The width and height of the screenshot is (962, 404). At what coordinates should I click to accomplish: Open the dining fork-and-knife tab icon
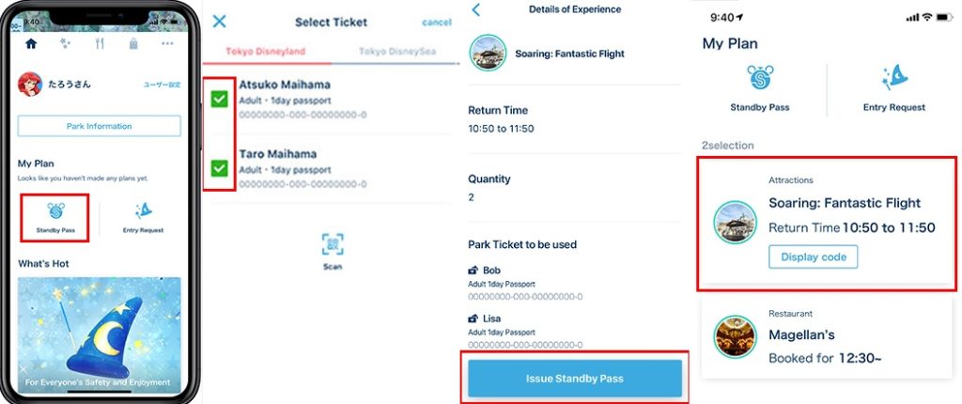(x=100, y=43)
